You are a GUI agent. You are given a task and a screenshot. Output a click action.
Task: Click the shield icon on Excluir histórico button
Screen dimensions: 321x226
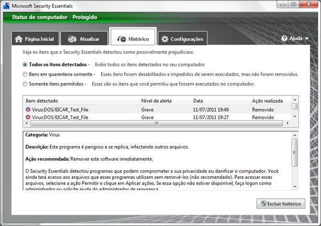264,203
